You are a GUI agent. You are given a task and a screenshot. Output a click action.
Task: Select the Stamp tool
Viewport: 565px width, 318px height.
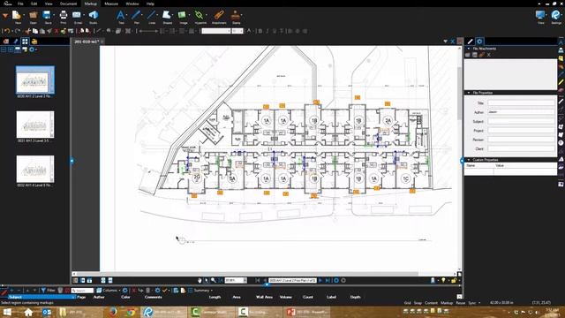pos(236,16)
